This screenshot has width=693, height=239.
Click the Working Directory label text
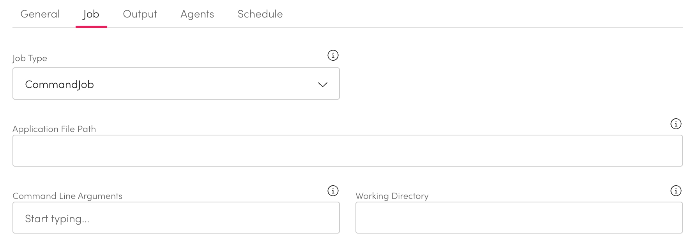coord(392,196)
